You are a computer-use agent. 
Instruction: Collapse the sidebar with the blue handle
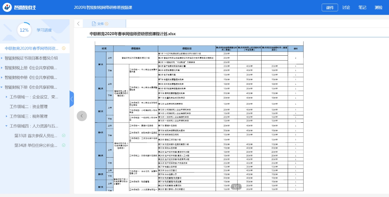click(x=71, y=99)
